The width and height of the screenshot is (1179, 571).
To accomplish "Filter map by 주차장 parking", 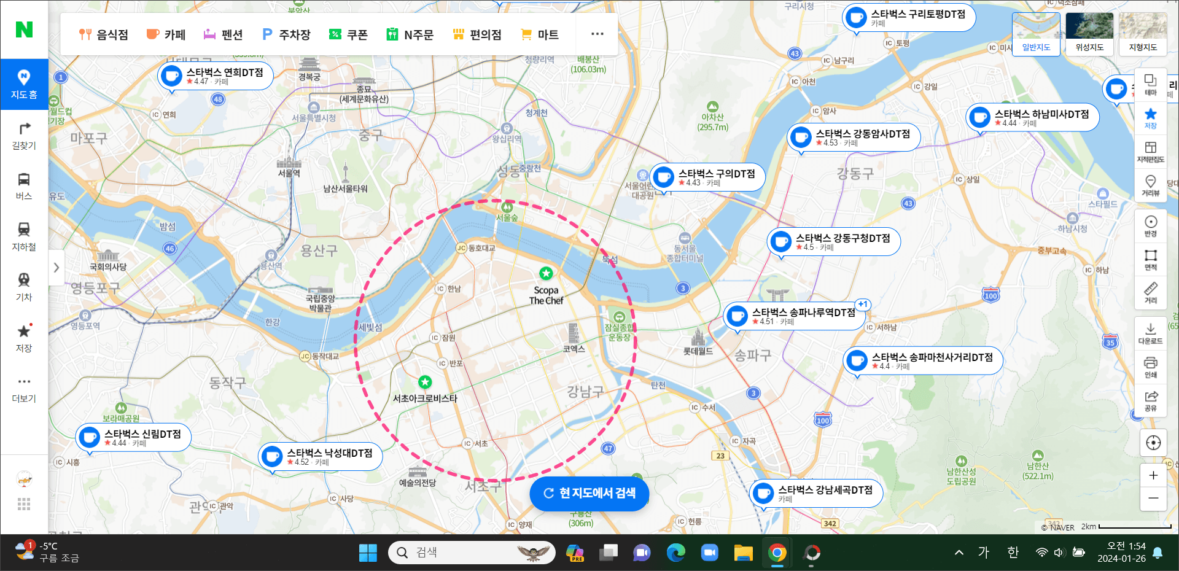I will click(x=286, y=34).
